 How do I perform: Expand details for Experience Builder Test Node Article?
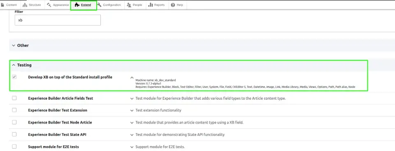132,123
